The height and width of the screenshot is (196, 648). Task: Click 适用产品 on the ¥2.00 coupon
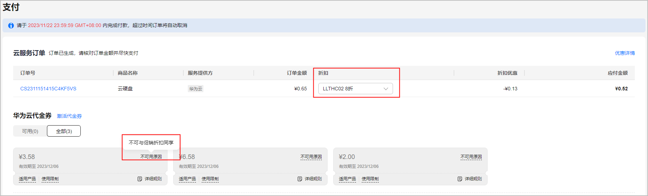[347, 179]
